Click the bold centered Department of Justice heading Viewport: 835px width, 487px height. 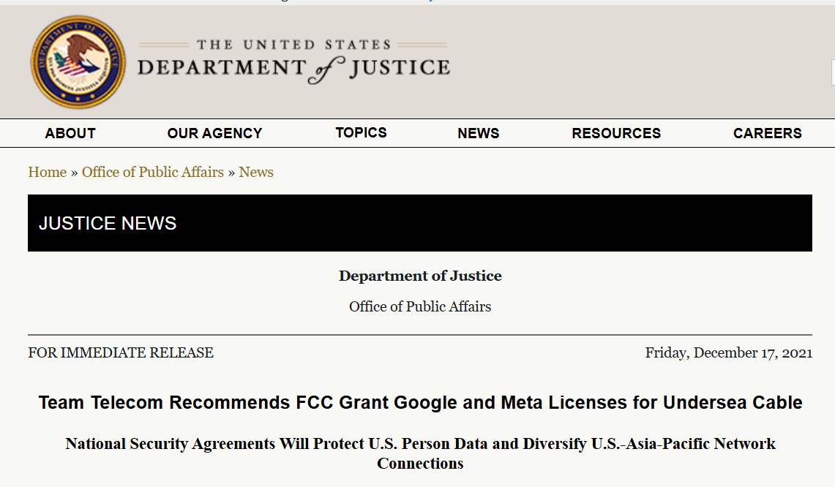click(420, 276)
